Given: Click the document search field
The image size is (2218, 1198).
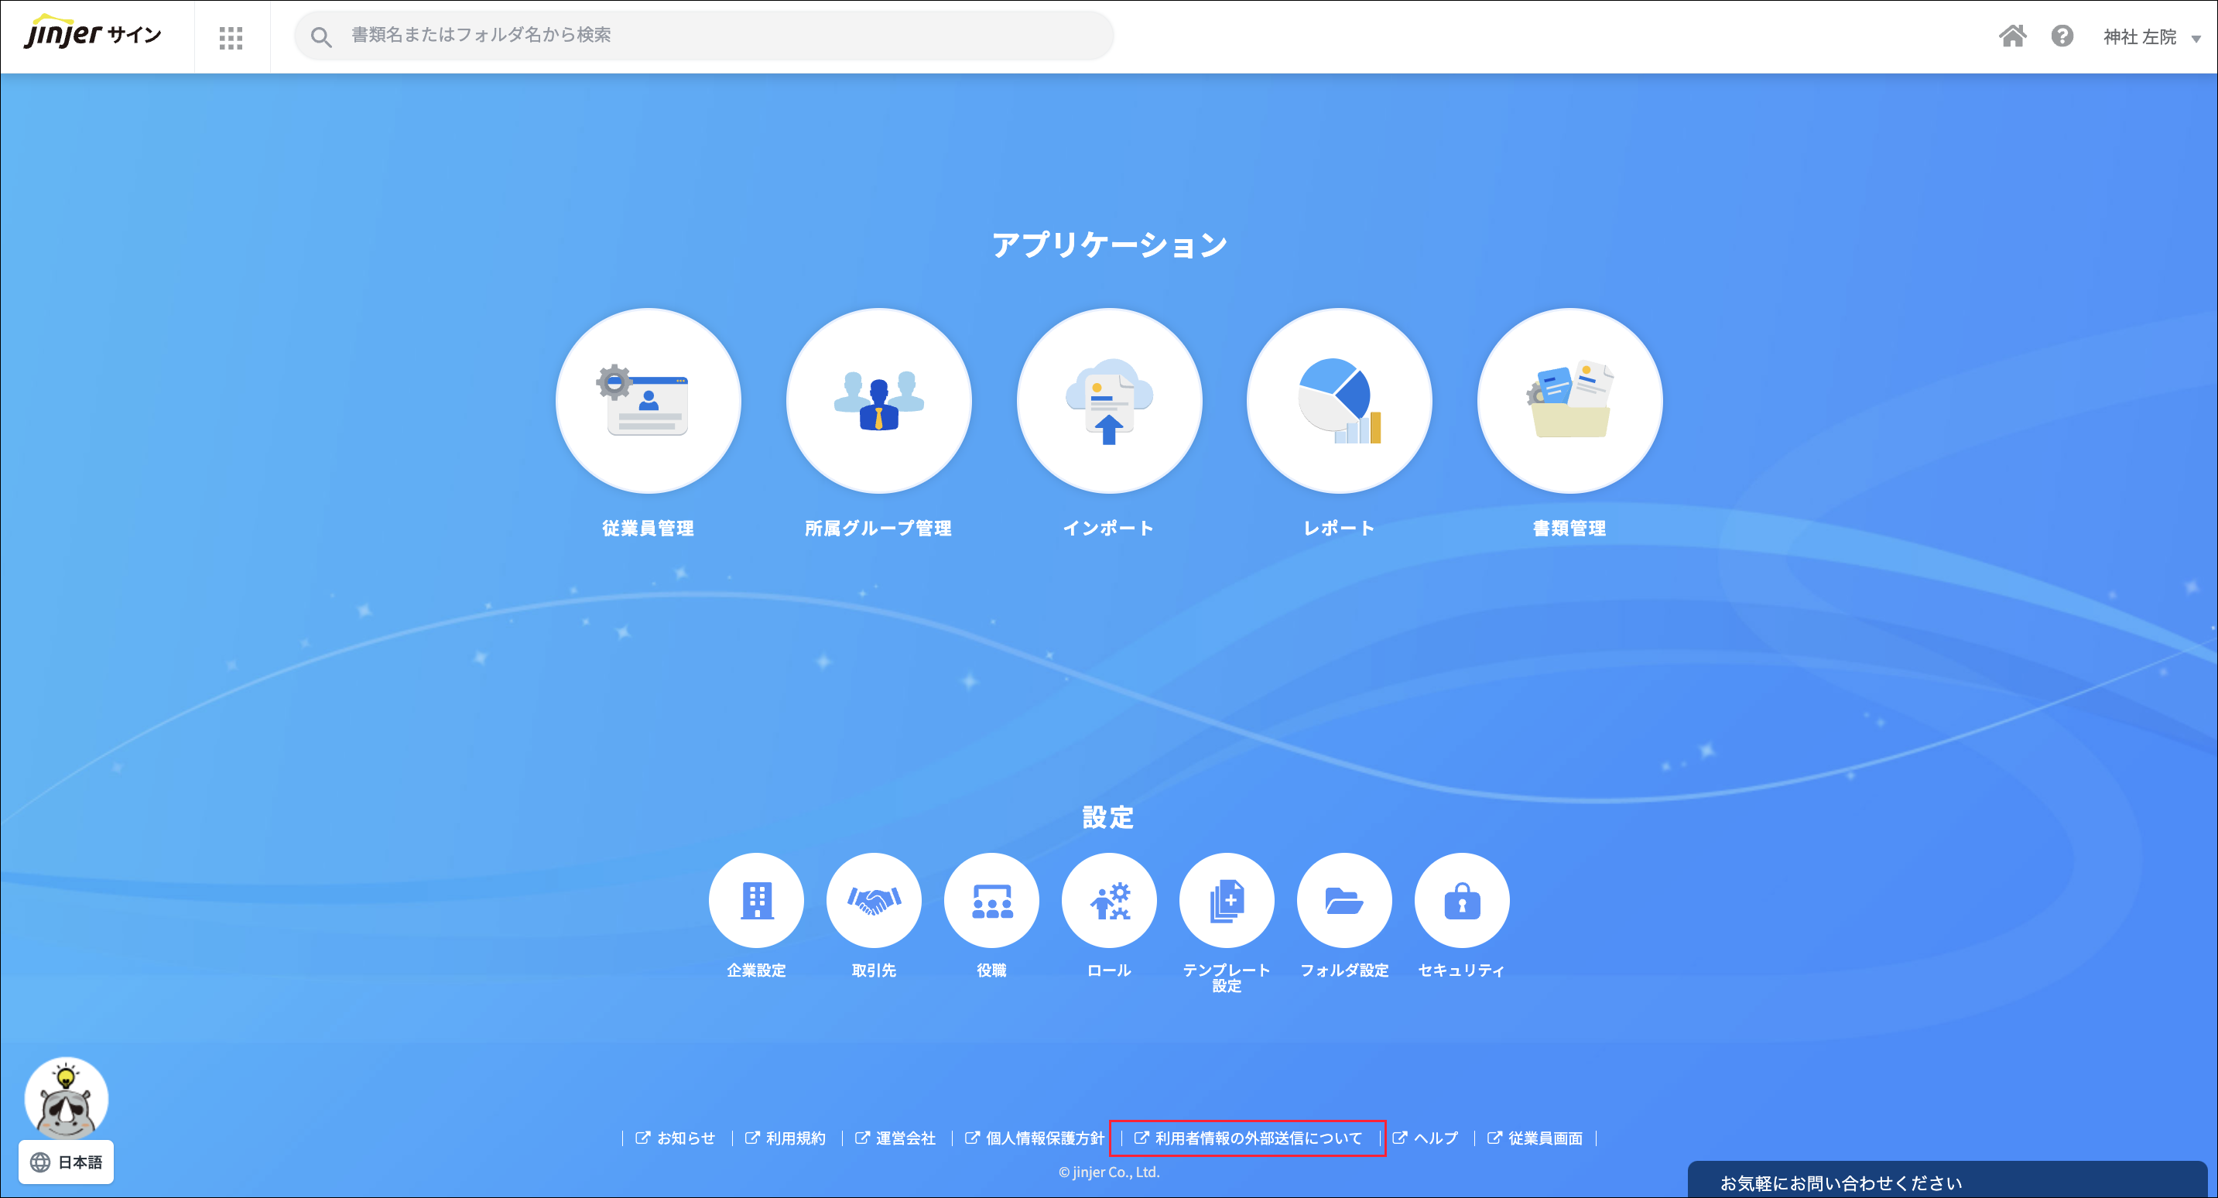Looking at the screenshot, I should point(703,36).
